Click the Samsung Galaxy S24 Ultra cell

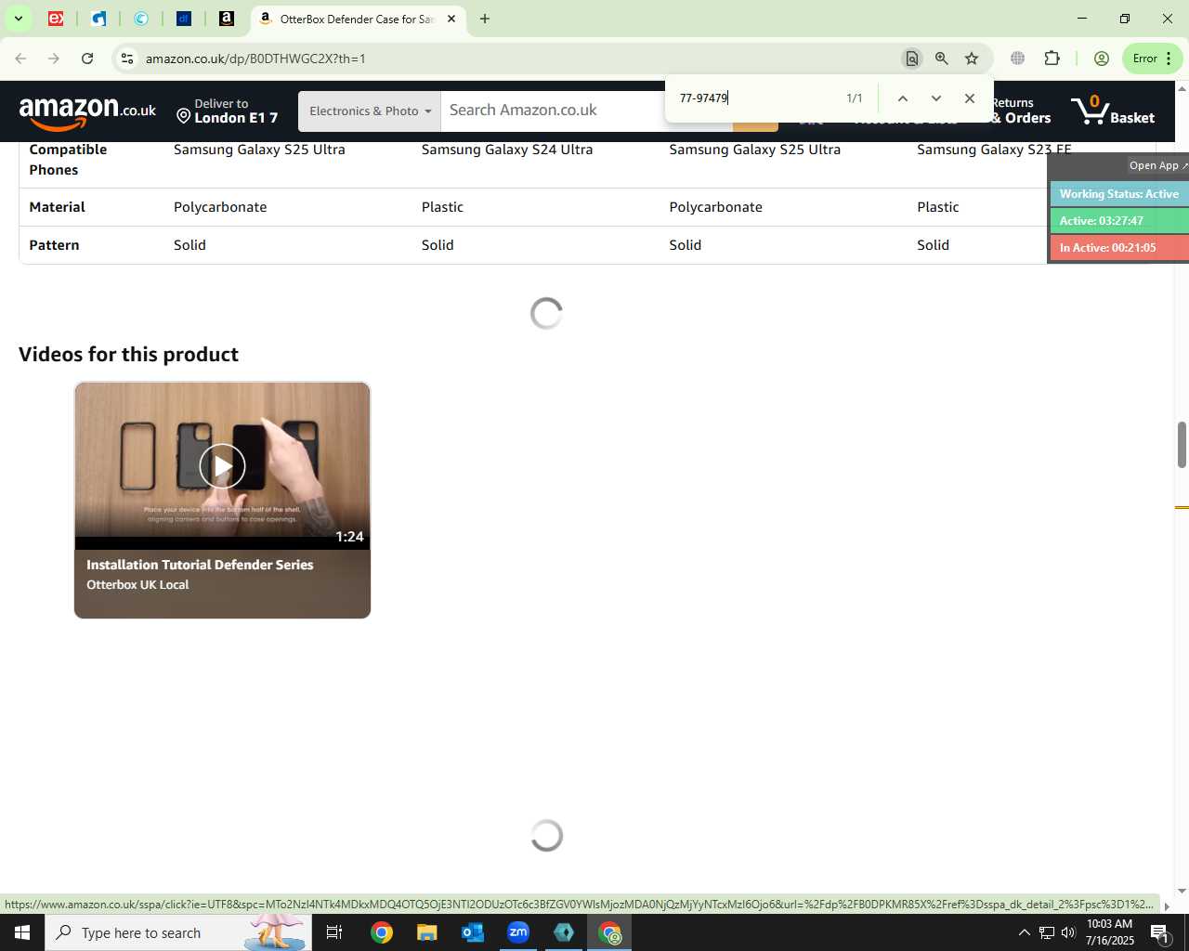coord(507,150)
